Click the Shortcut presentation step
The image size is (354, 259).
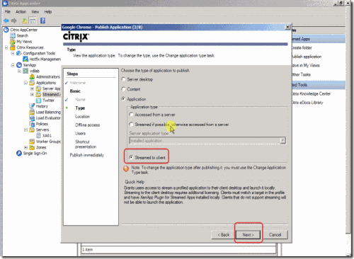86,144
